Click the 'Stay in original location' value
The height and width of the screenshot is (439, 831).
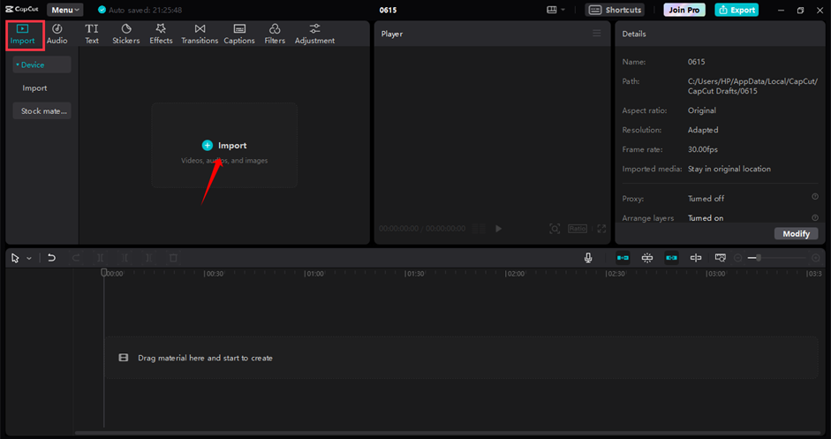(x=729, y=169)
